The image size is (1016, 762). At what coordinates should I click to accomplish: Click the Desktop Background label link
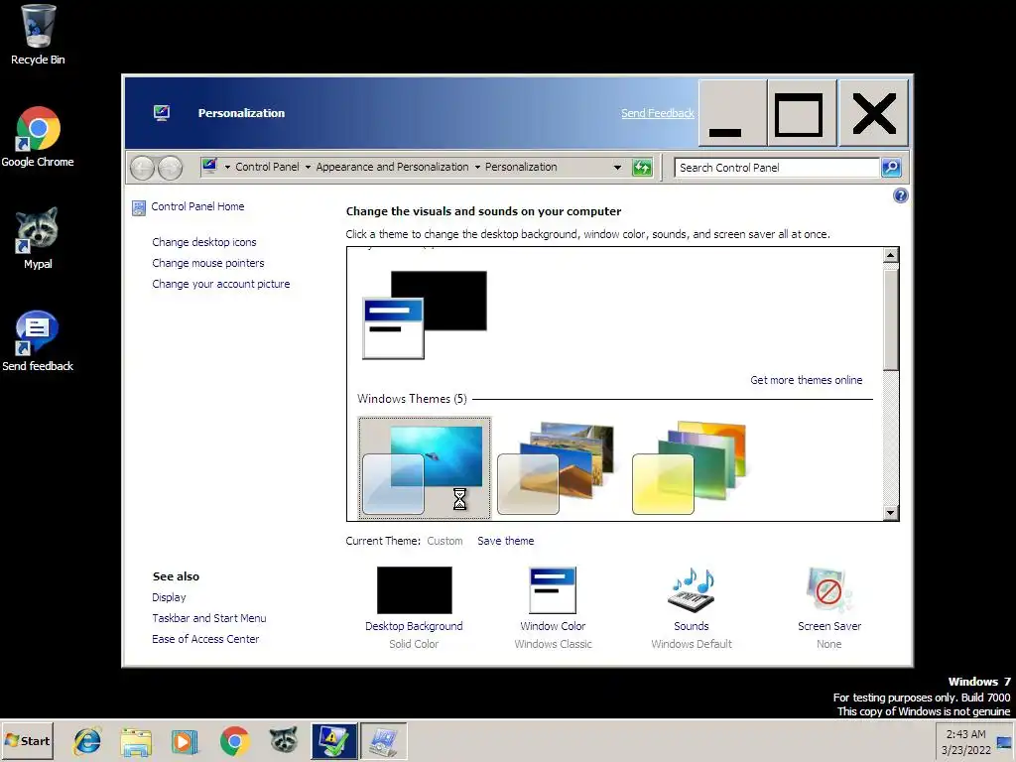(414, 626)
